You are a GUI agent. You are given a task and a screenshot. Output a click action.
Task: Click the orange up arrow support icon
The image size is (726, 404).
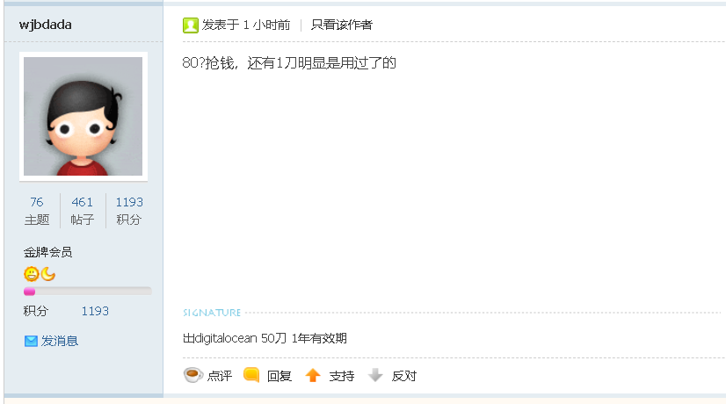313,375
